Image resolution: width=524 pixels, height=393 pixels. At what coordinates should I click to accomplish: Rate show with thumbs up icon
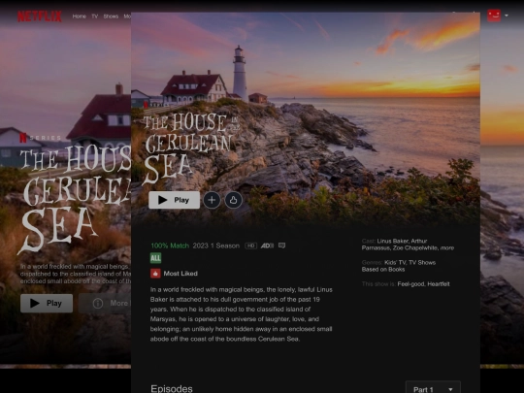point(233,200)
